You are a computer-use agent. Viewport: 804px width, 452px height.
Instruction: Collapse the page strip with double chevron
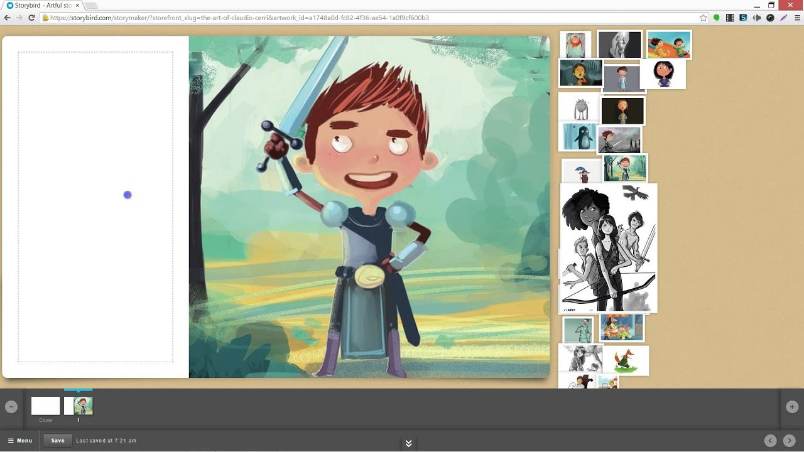(x=408, y=444)
